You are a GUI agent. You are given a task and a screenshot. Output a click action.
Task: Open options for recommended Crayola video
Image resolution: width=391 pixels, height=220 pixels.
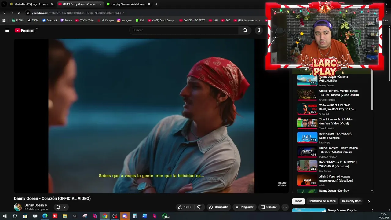point(372,210)
